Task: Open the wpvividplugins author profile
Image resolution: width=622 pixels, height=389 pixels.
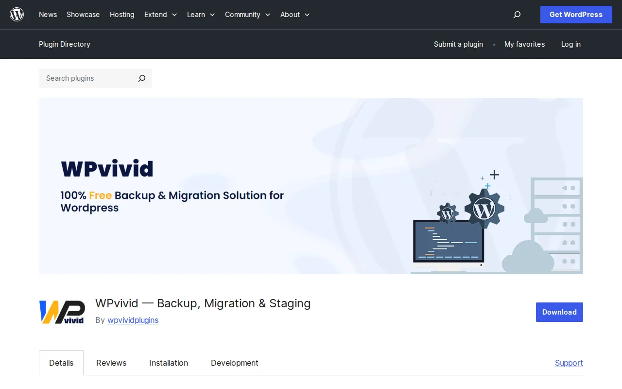Action: coord(133,320)
